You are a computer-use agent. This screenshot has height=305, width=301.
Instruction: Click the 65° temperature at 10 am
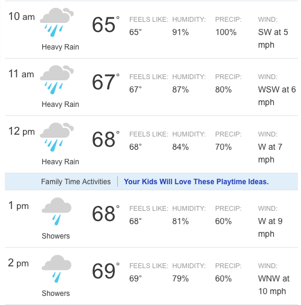(x=106, y=25)
